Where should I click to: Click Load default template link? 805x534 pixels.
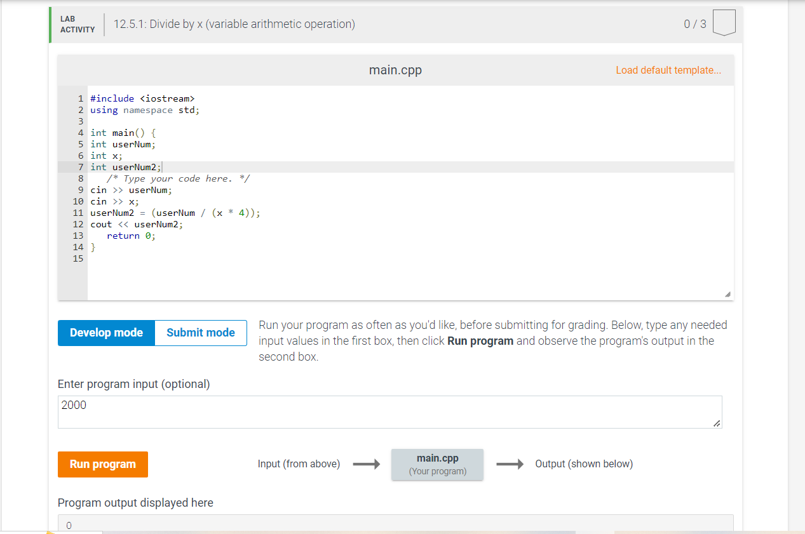click(668, 70)
